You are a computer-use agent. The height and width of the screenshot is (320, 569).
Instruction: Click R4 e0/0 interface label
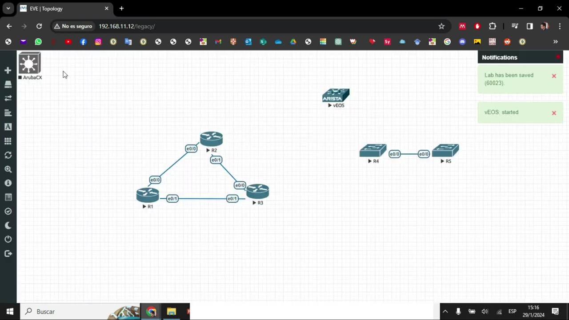pyautogui.click(x=395, y=154)
